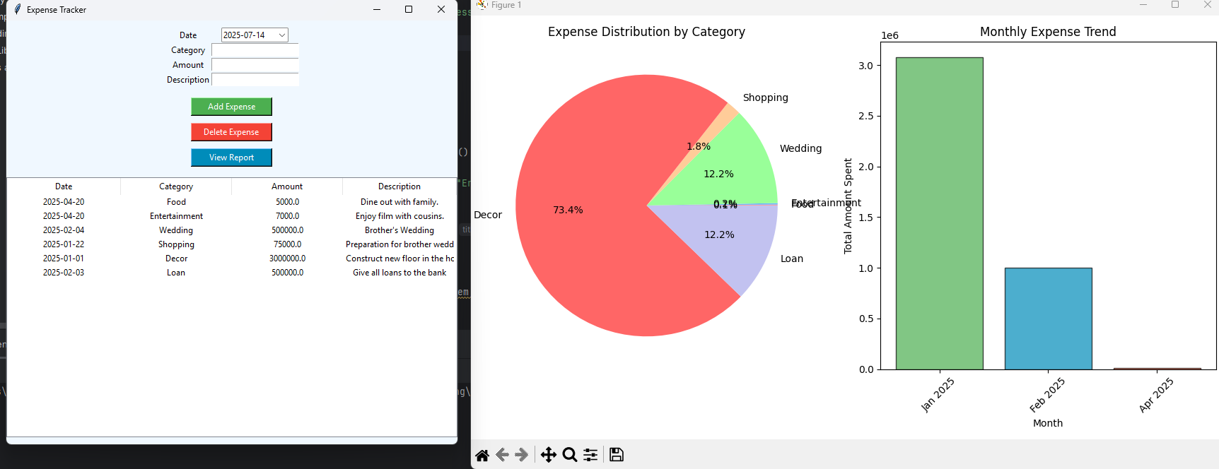The image size is (1219, 469).
Task: Click 'Dine out with family.' description
Action: tap(399, 202)
